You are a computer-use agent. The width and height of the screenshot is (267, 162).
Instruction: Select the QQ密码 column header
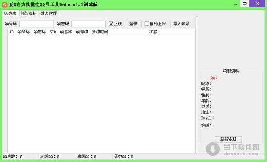(40, 32)
